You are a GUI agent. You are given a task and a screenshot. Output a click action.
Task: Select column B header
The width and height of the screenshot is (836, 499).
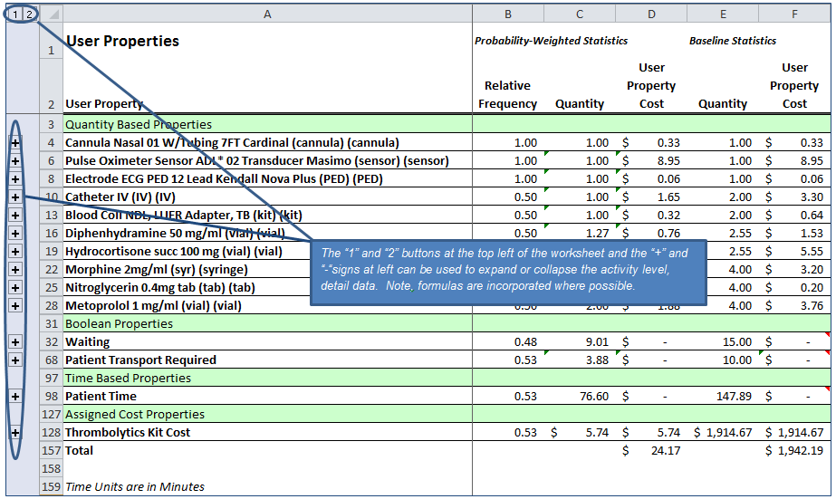click(x=508, y=14)
